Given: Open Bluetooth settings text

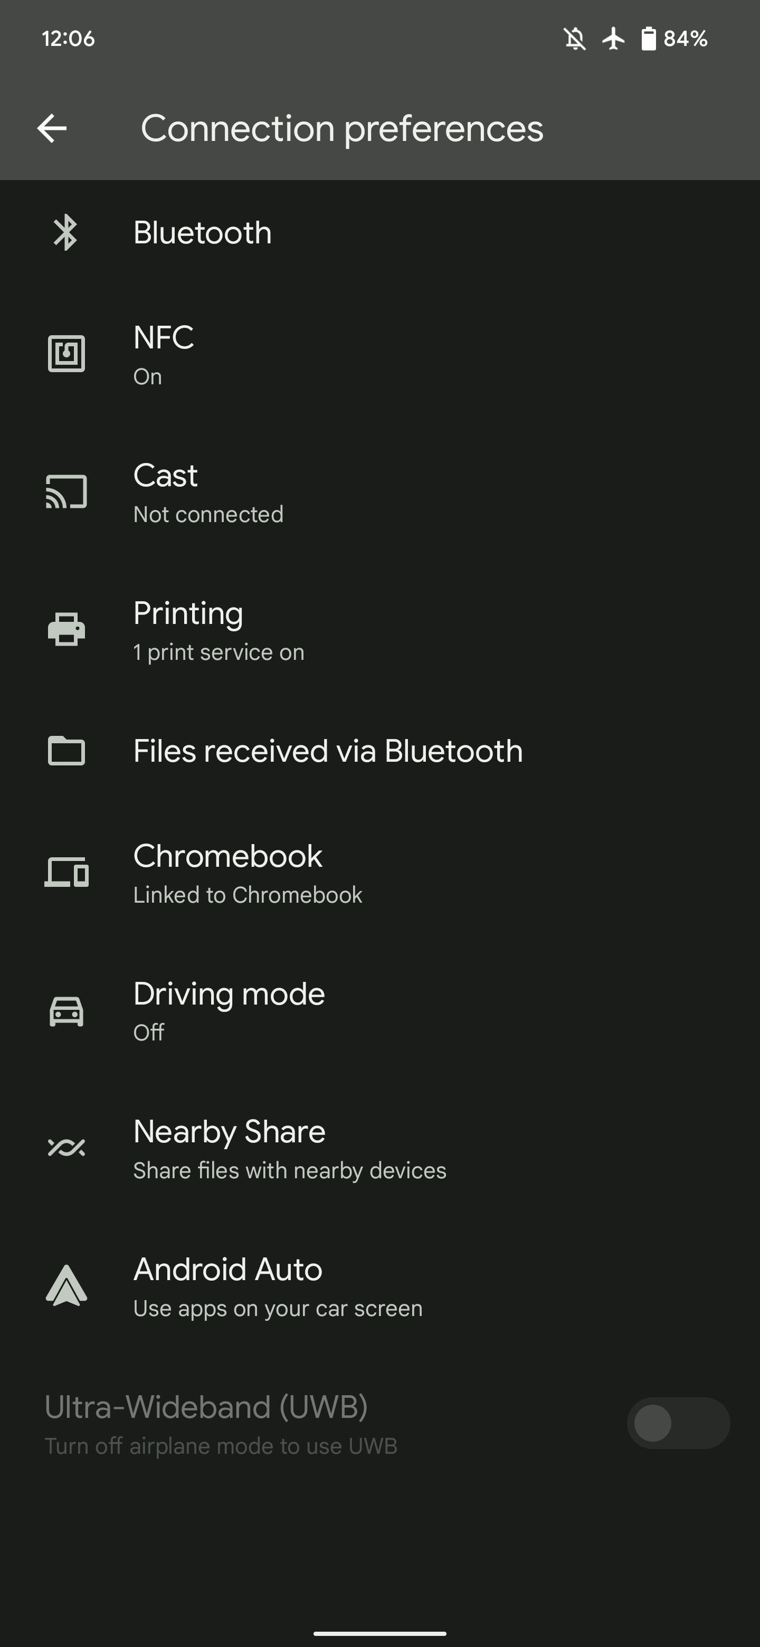Looking at the screenshot, I should tap(203, 233).
